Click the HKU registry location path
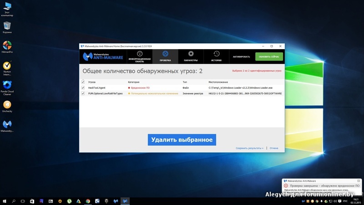 pyautogui.click(x=245, y=93)
